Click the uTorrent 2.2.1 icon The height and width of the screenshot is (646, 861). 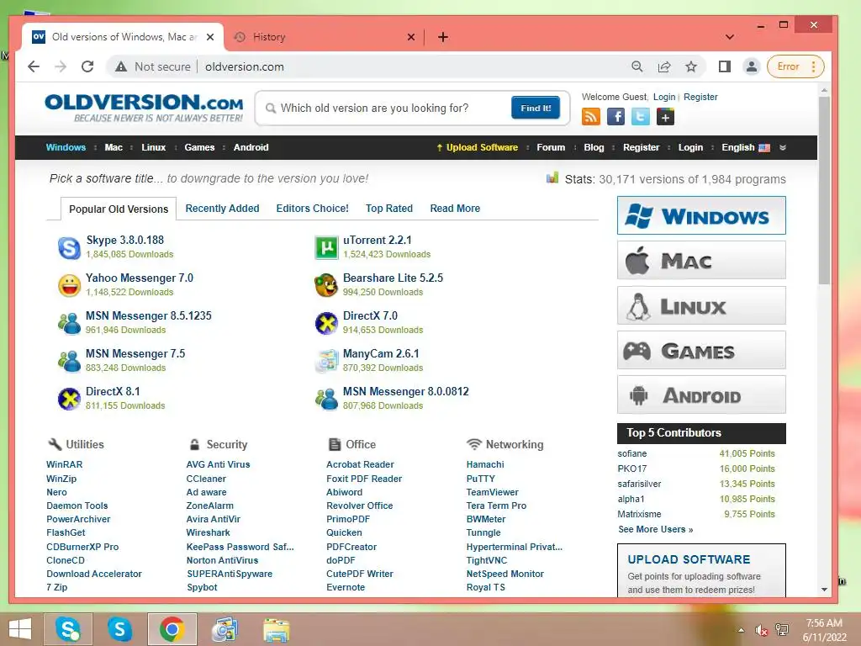pyautogui.click(x=326, y=248)
